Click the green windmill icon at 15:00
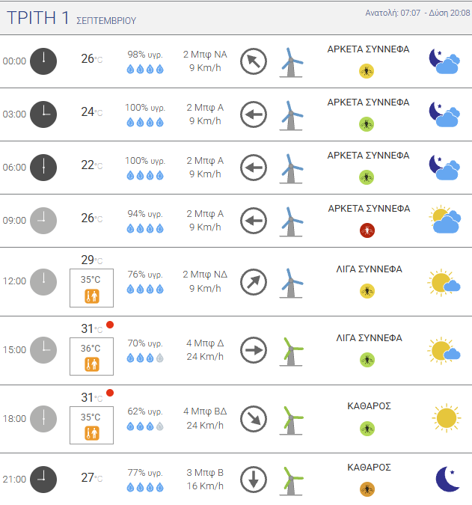Viewport: 472px width, 505px height. pos(291,352)
